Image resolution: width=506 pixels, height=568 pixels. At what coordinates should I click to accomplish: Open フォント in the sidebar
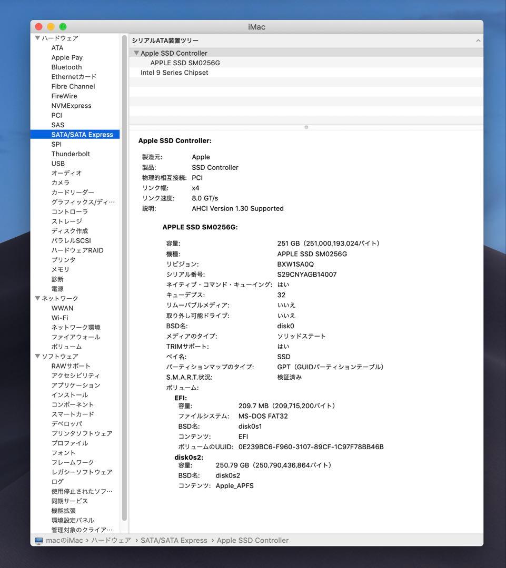click(63, 453)
